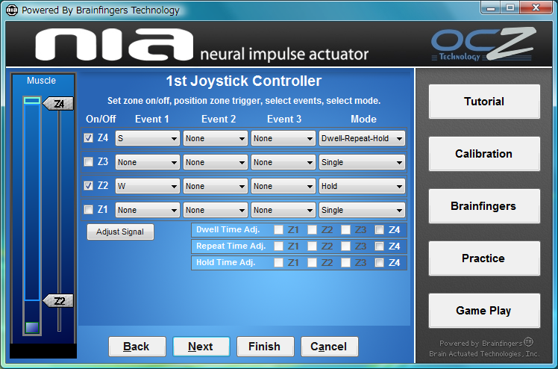The image size is (558, 369).
Task: Open Z4 Mode dropdown showing Dwell-Repeat-Hold
Action: click(362, 138)
